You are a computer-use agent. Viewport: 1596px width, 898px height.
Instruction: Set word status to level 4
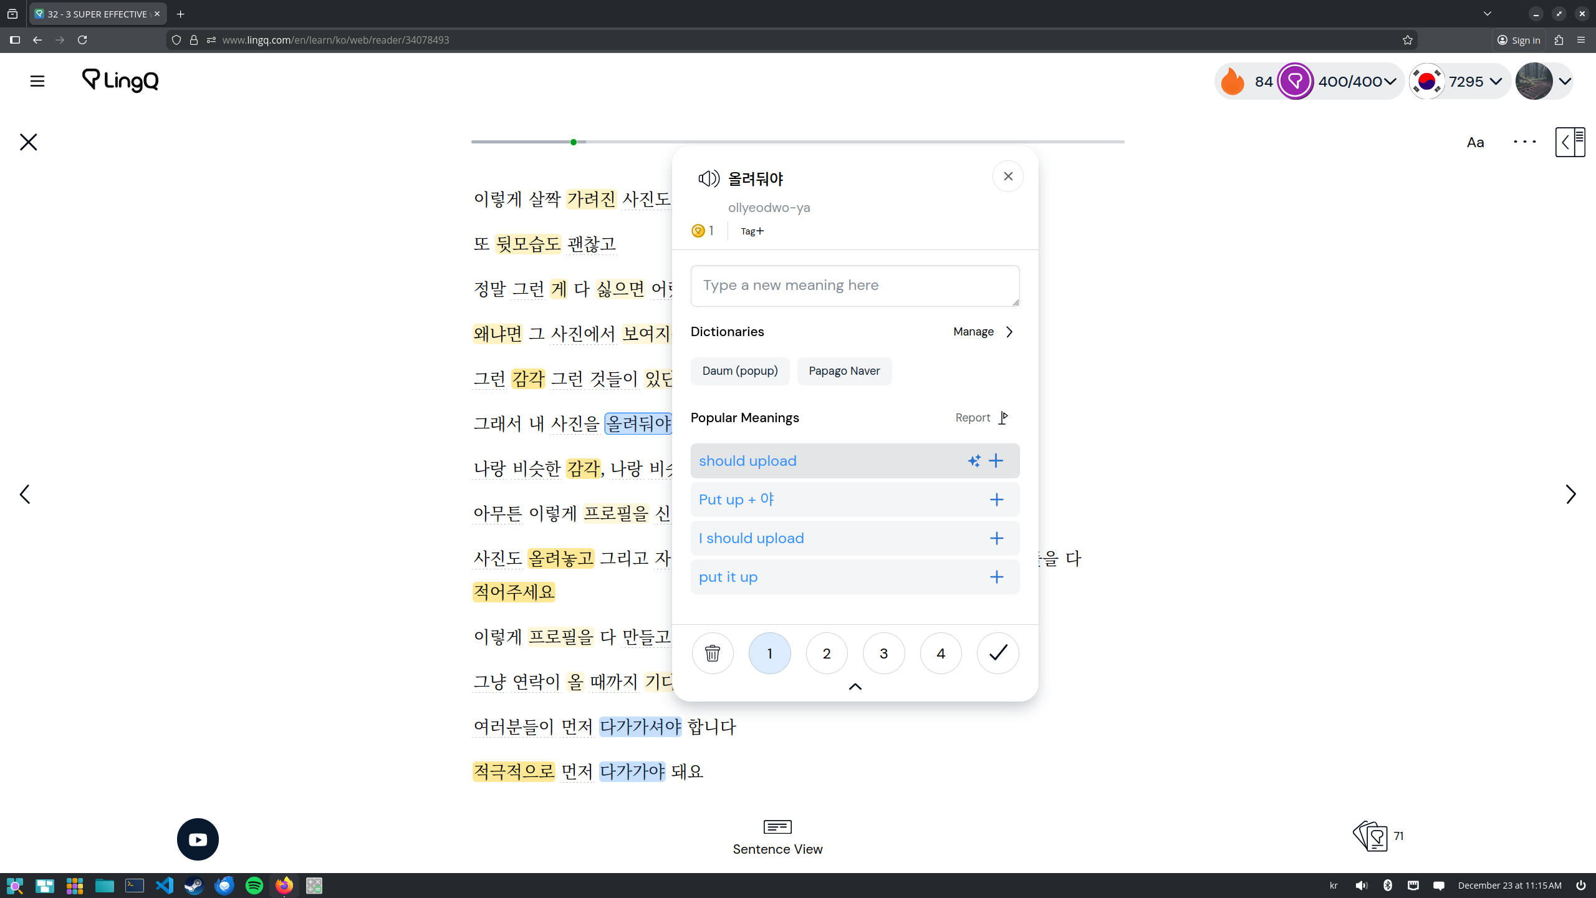[x=941, y=653]
